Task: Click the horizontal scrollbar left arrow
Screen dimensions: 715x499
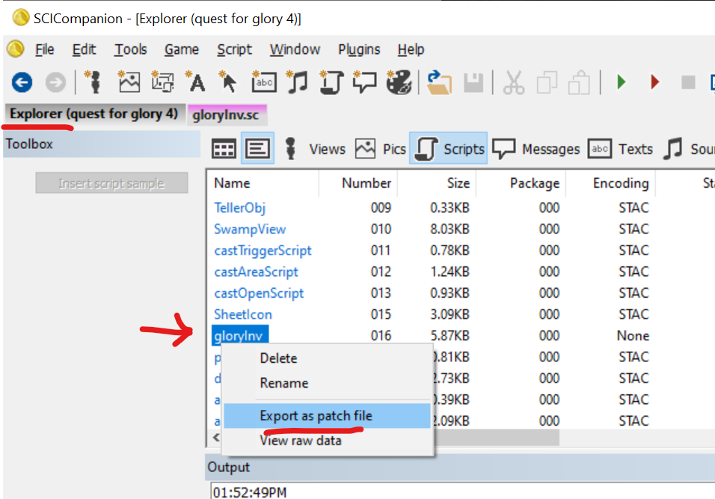Action: pos(216,438)
